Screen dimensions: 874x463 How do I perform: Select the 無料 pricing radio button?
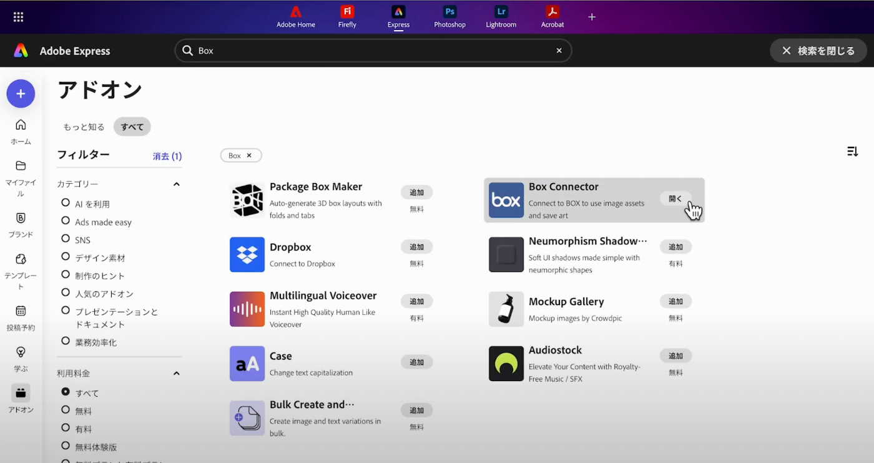click(66, 411)
